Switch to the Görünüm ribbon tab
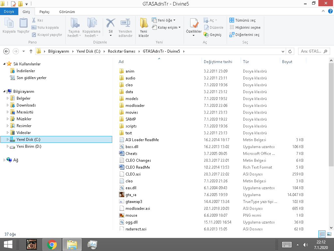The width and height of the screenshot is (334, 251). tap(67, 12)
